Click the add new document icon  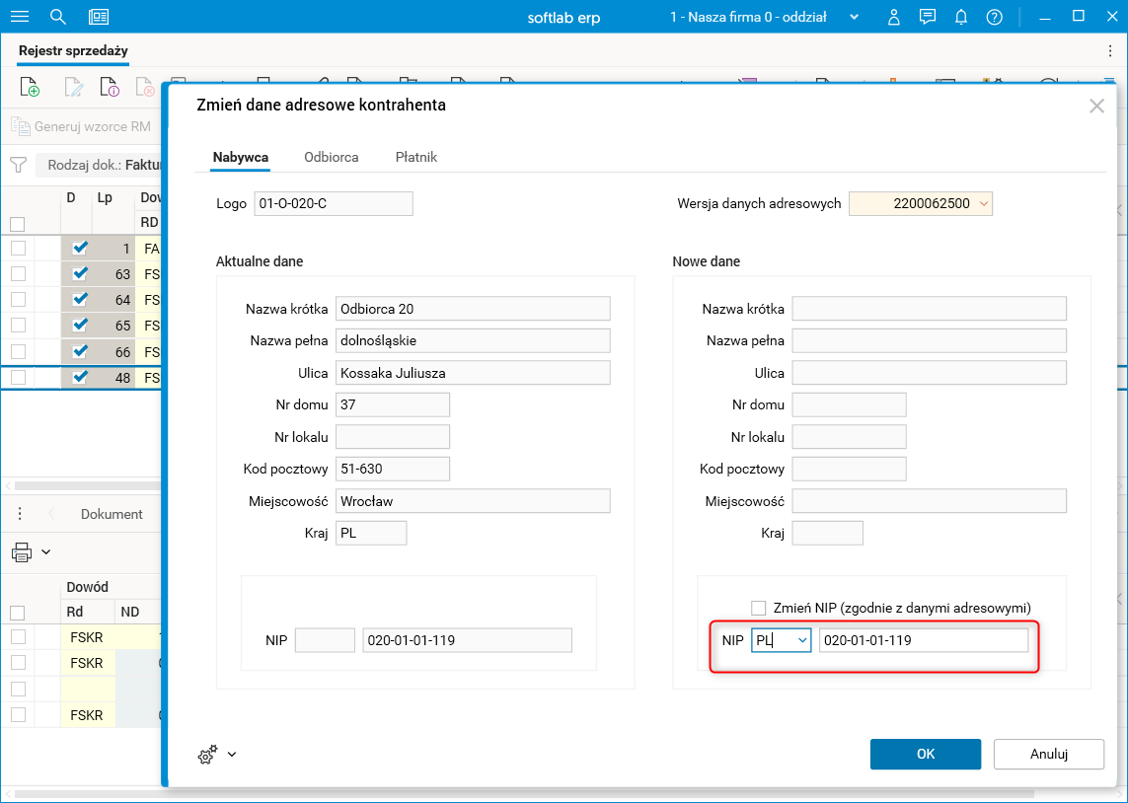(31, 88)
